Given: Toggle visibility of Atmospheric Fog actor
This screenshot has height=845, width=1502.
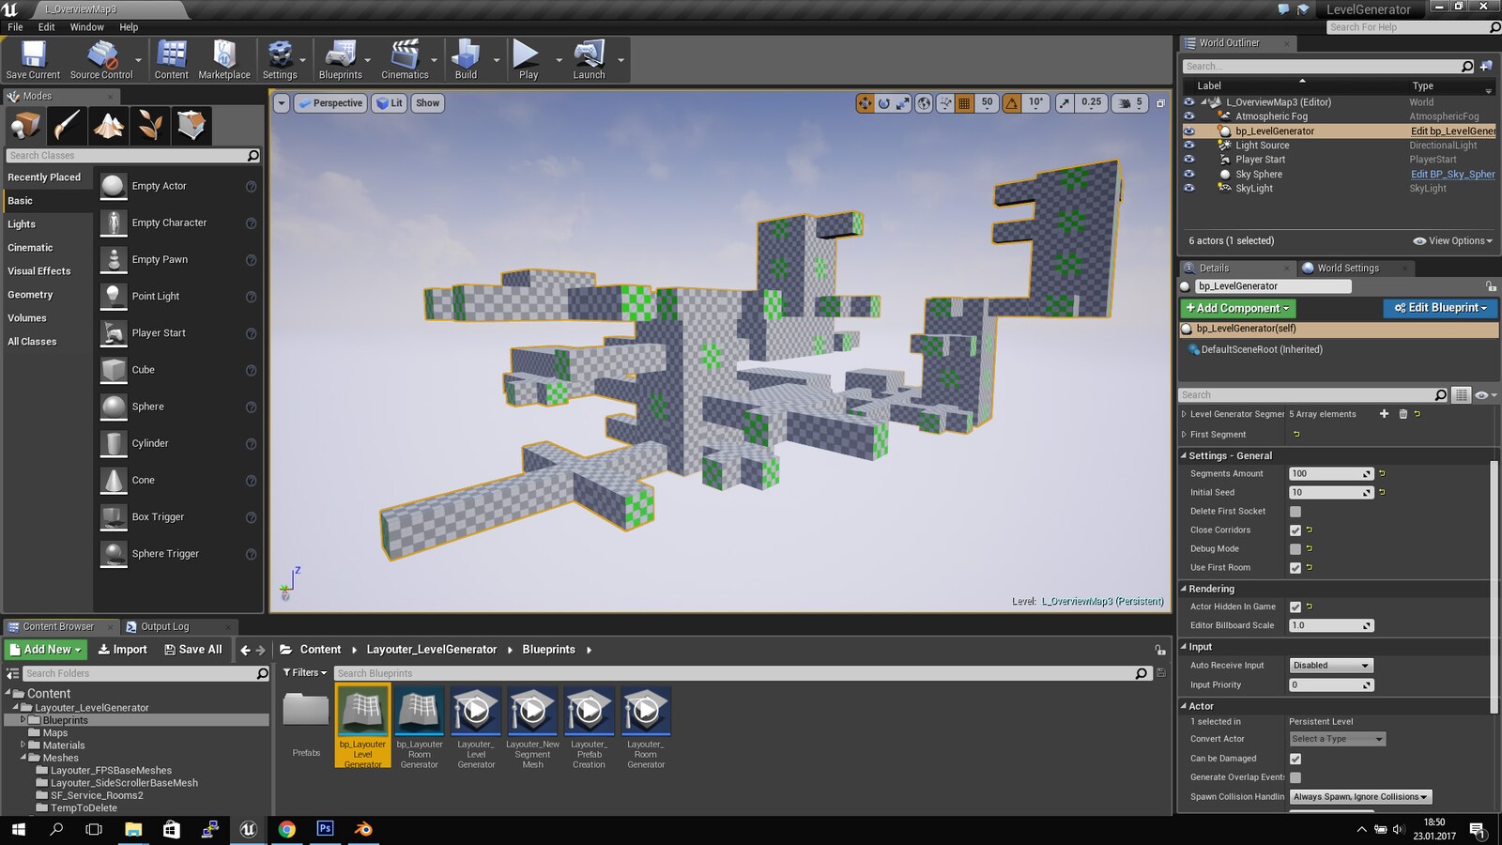Looking at the screenshot, I should coord(1188,116).
